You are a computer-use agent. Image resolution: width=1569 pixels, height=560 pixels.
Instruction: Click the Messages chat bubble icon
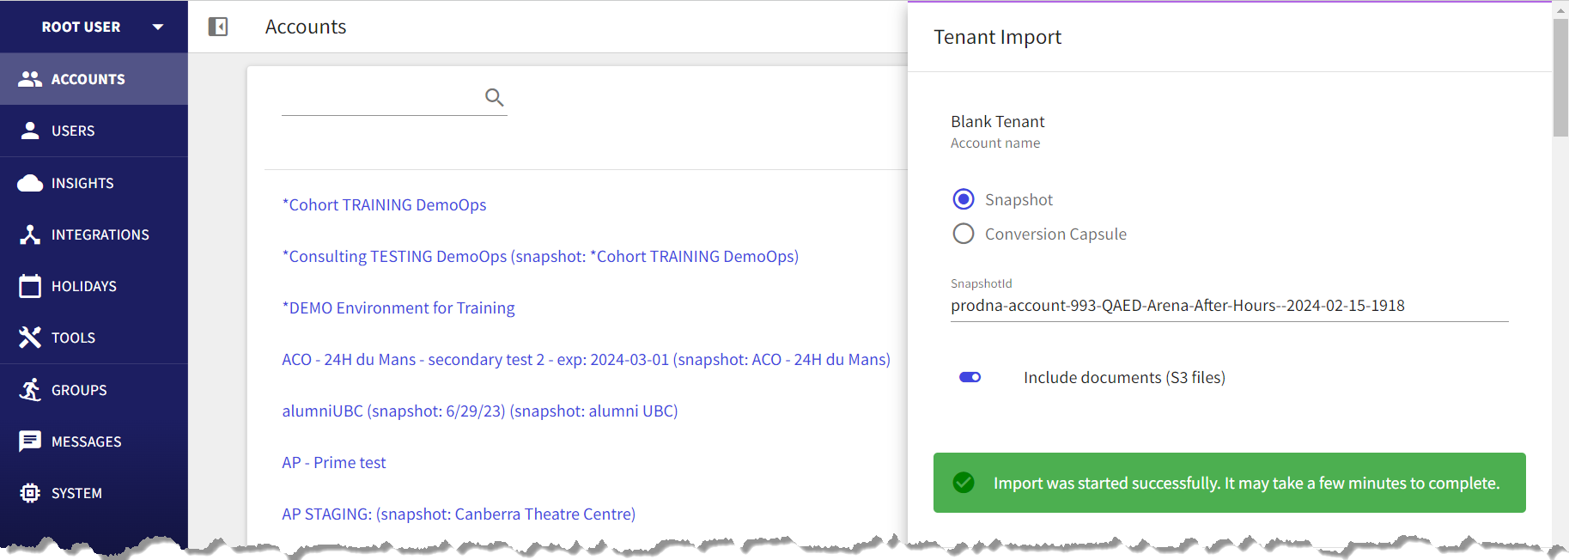(30, 441)
